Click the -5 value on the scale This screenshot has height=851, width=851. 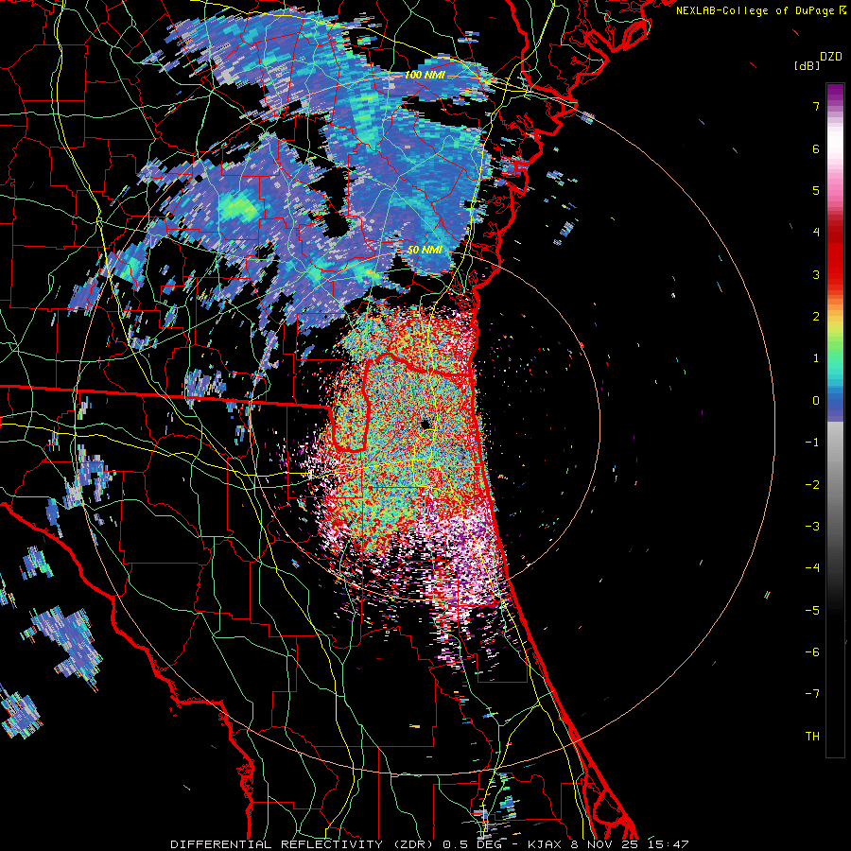pyautogui.click(x=812, y=611)
